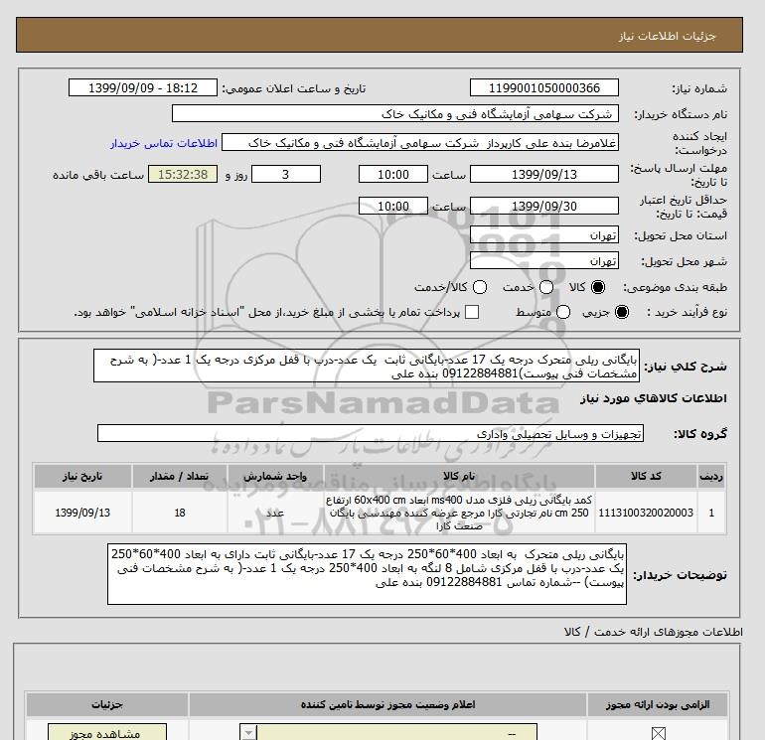Click the remaining days field showing 3
Image resolution: width=765 pixels, height=740 pixels.
point(286,174)
